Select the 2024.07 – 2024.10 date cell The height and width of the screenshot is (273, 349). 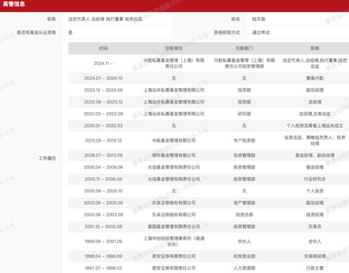point(103,78)
